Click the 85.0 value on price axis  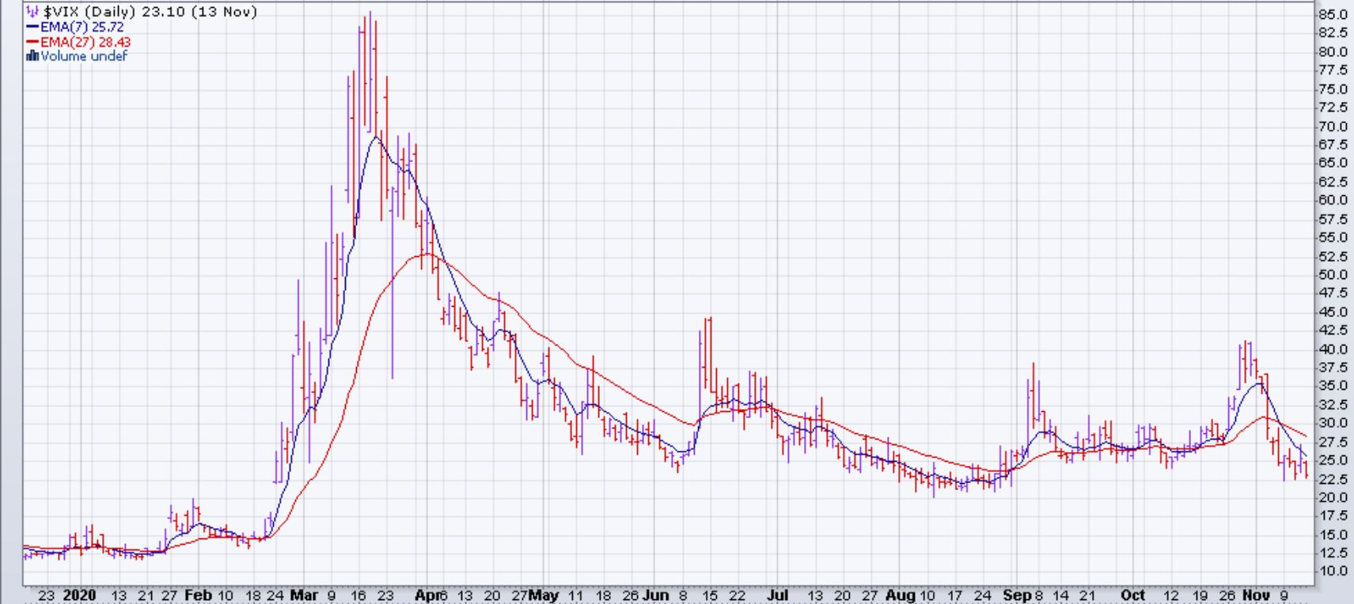tap(1332, 14)
